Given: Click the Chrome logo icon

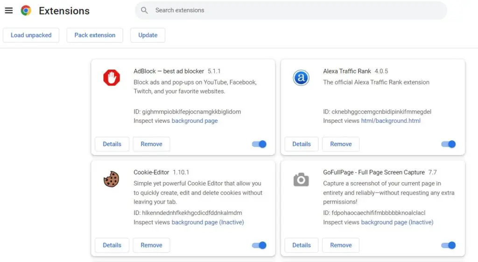Looking at the screenshot, I should (26, 10).
